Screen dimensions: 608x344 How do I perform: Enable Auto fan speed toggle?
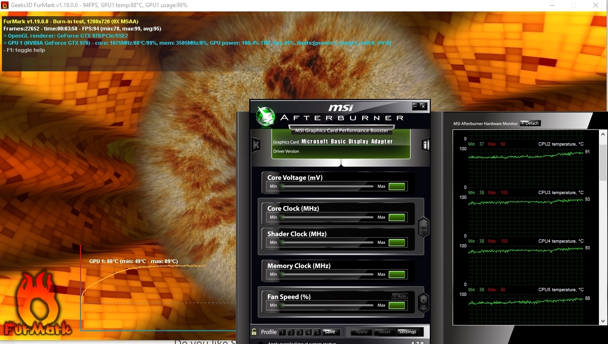pos(400,296)
